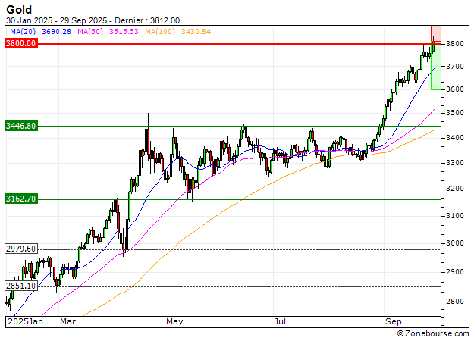
Task: Select the 2851.10 dashed level label
Action: tap(21, 286)
